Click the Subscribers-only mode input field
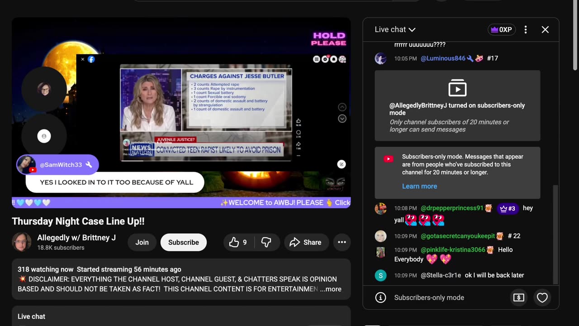Image resolution: width=579 pixels, height=326 pixels. point(429,297)
